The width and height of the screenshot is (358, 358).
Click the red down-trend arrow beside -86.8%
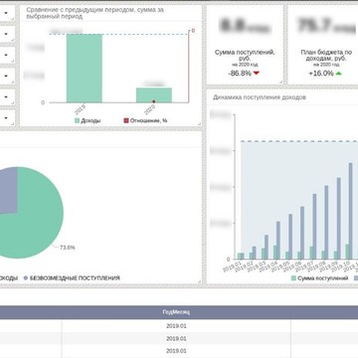coord(256,74)
